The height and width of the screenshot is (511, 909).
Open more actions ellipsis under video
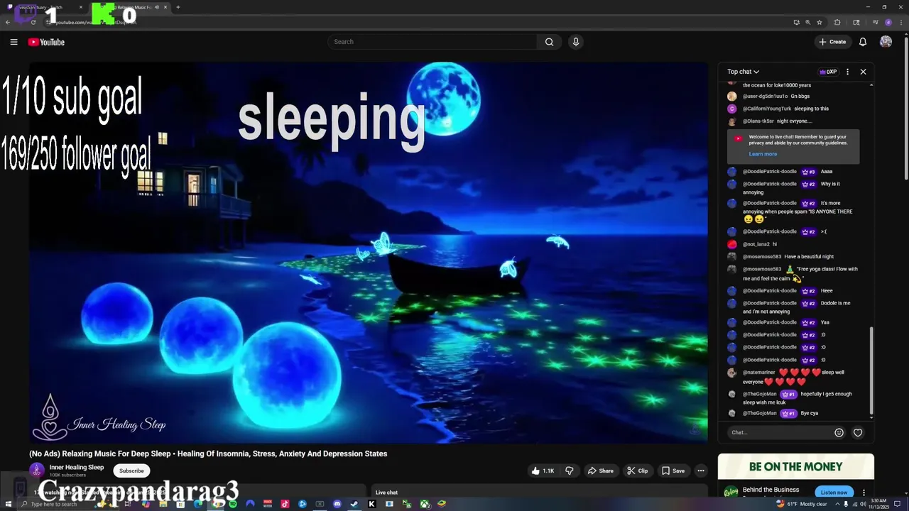tap(700, 471)
